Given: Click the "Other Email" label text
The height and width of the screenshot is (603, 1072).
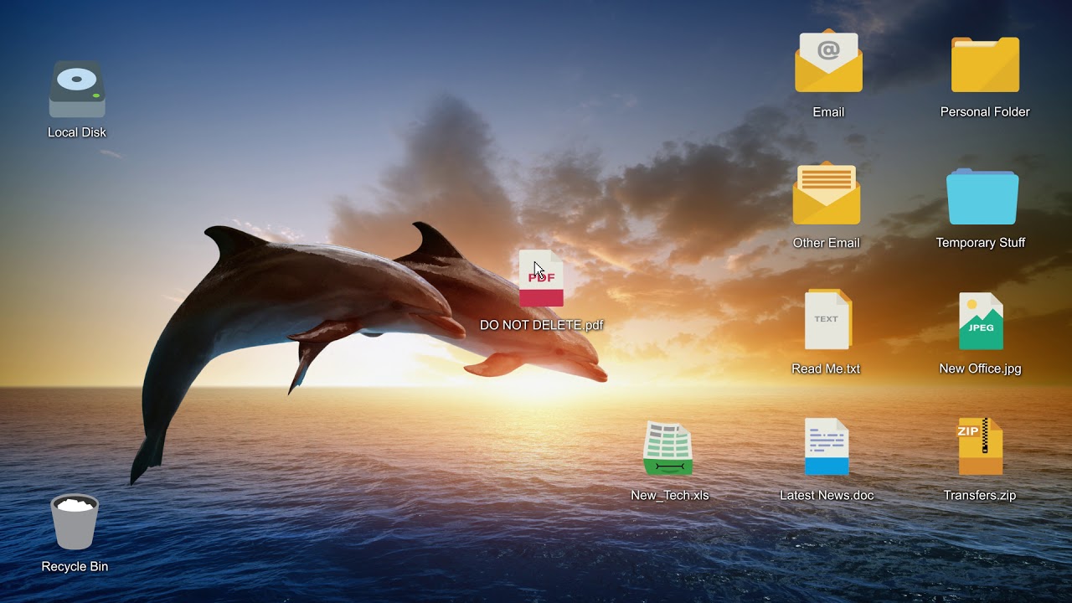Looking at the screenshot, I should (x=827, y=243).
